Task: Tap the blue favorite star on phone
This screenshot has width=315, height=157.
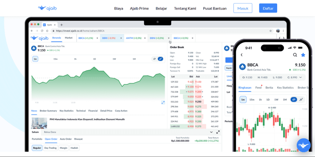Action: [303, 55]
